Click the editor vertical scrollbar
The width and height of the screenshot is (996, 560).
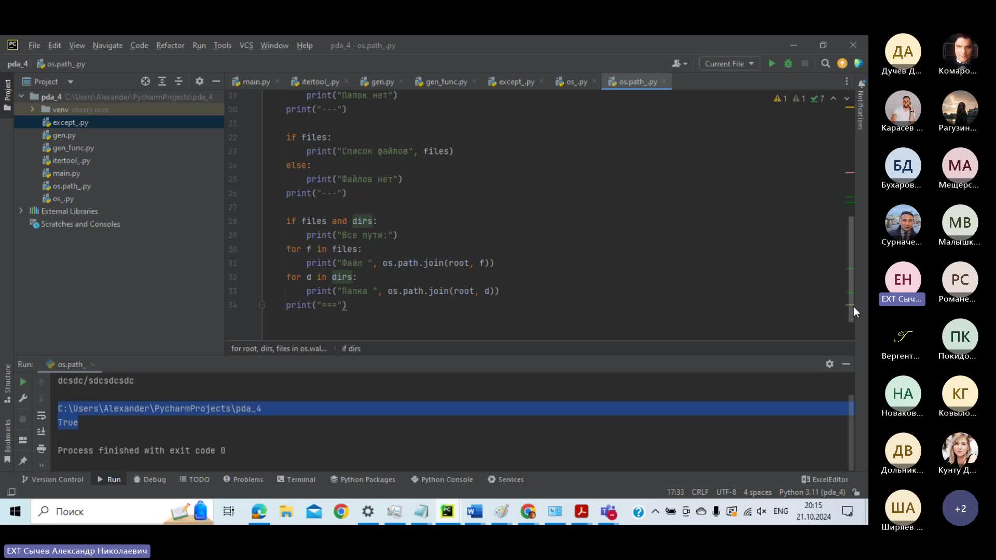click(x=851, y=269)
